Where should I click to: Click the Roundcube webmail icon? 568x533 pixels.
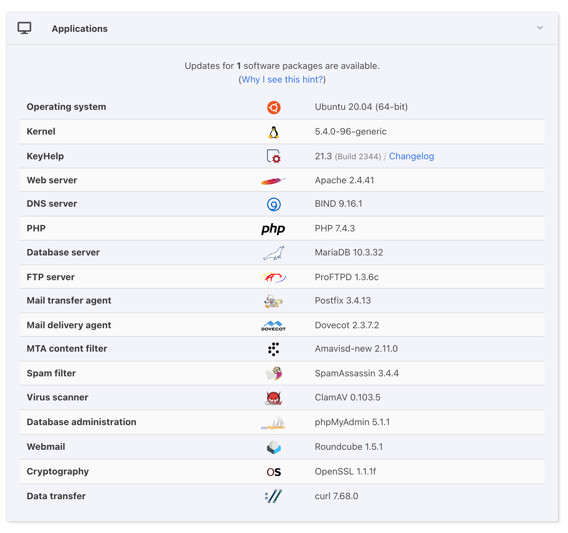(274, 447)
